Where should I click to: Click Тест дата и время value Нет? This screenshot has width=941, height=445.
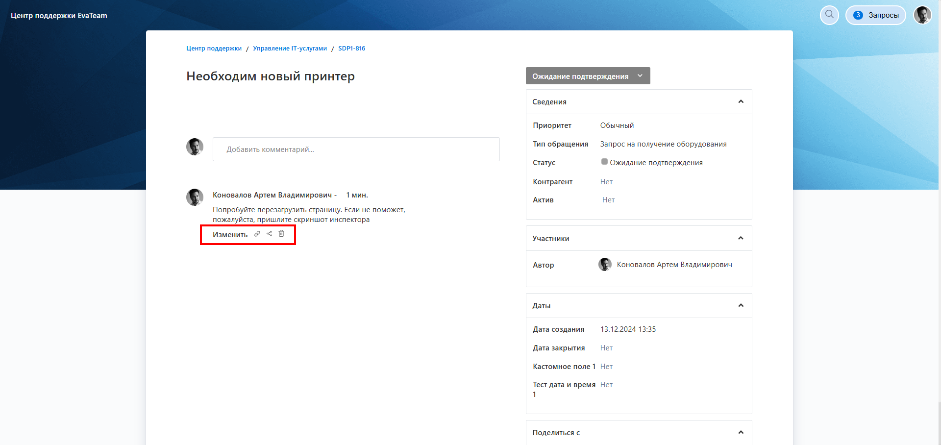click(606, 385)
